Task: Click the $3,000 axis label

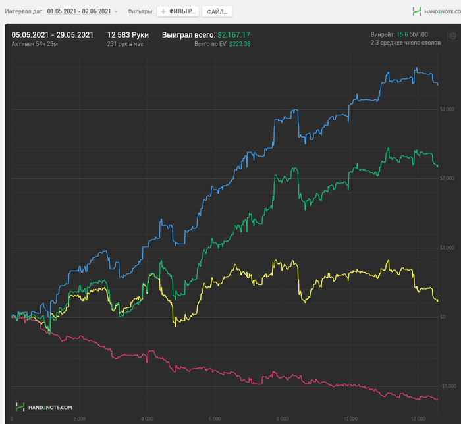Action: [x=447, y=109]
